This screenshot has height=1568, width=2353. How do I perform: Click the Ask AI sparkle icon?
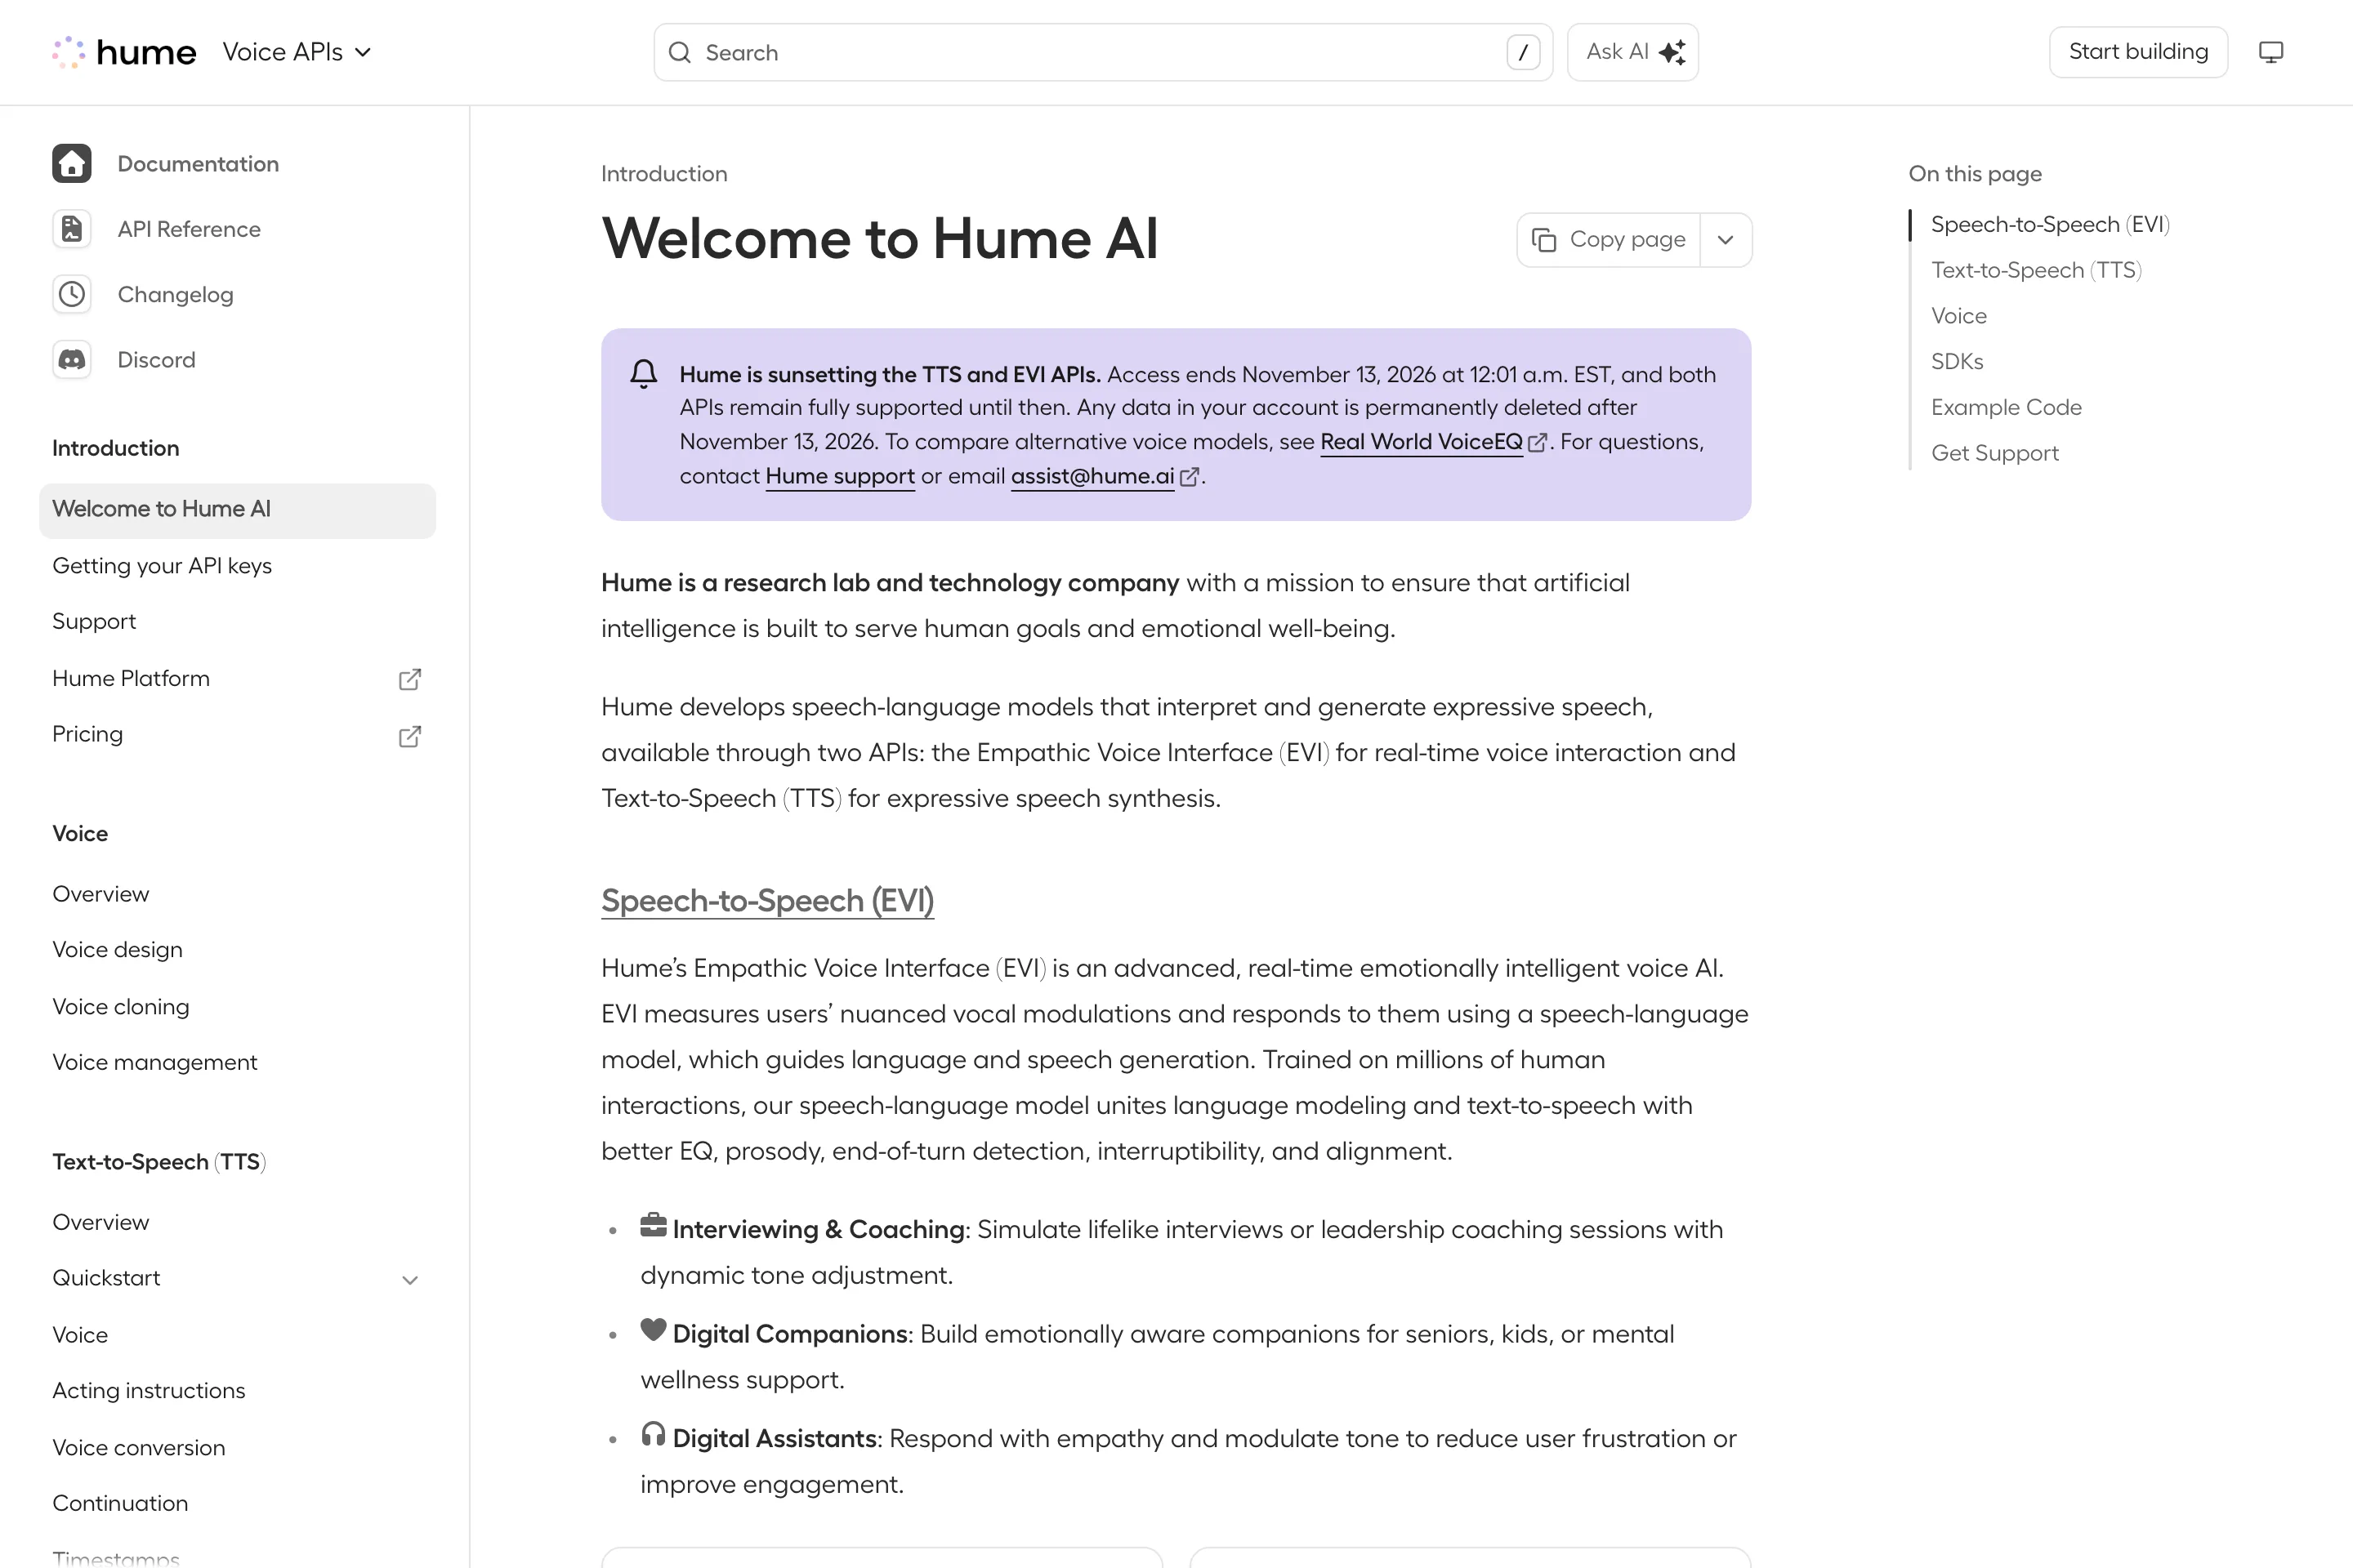point(1672,52)
